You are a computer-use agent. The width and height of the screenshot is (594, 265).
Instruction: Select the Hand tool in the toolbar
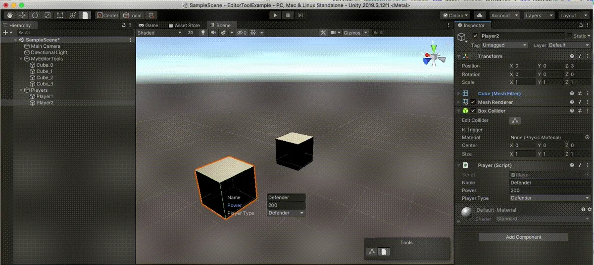(x=10, y=15)
